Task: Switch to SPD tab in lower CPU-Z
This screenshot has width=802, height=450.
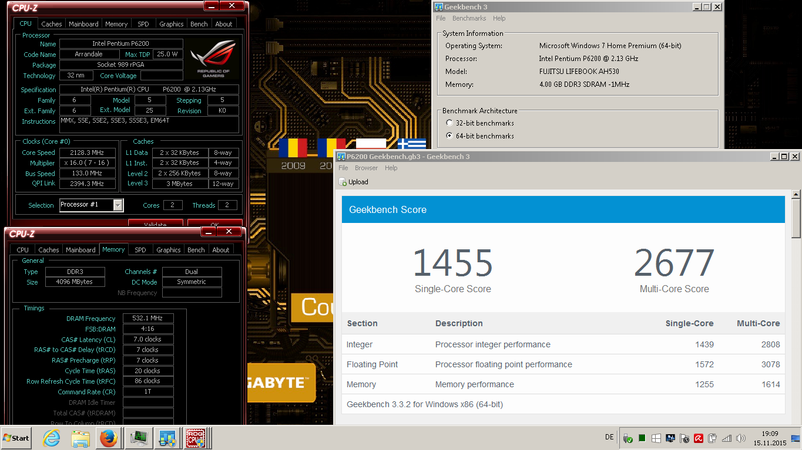Action: tap(140, 250)
